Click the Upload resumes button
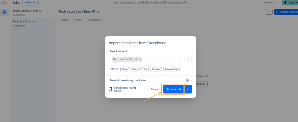The width and height of the screenshot is (298, 122). coord(286,12)
